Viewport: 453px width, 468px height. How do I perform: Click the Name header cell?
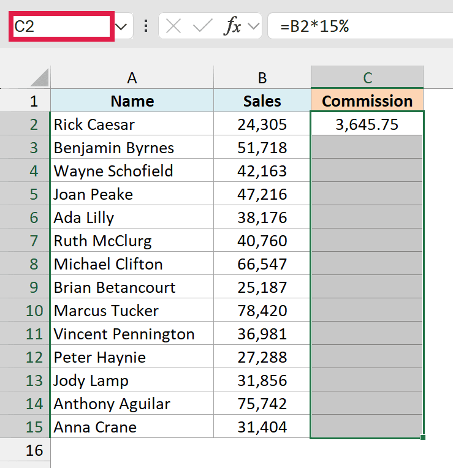coord(132,101)
